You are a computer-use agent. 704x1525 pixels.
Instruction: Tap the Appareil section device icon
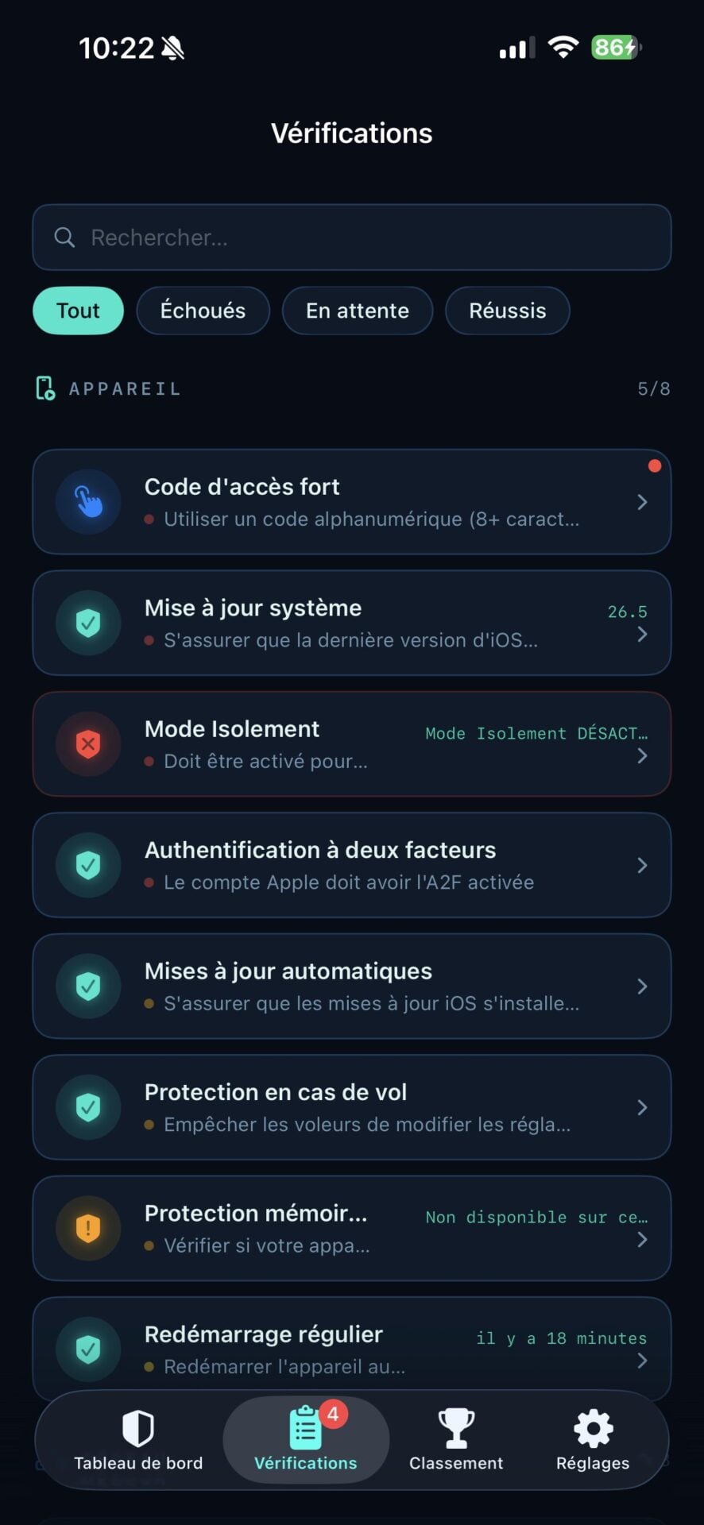tap(45, 388)
